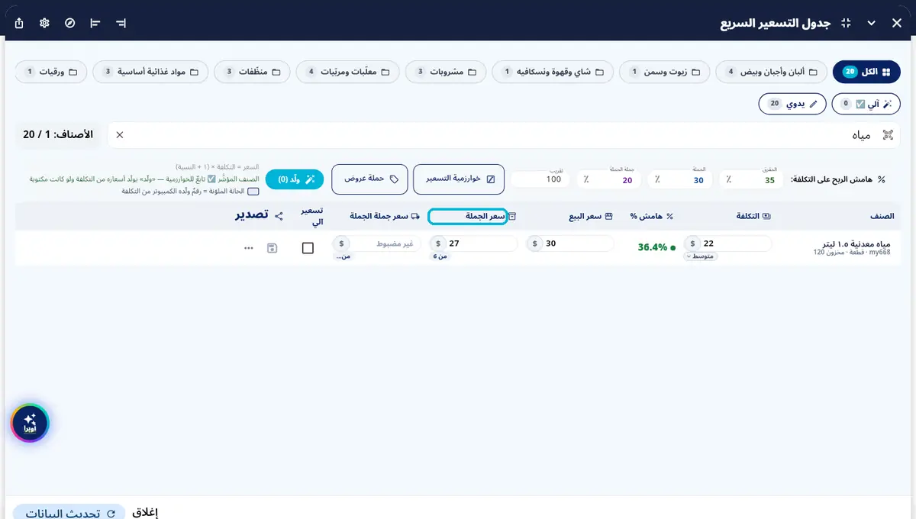Click the exit-fullscreen icon beside the title
916x519 pixels.
click(x=845, y=23)
